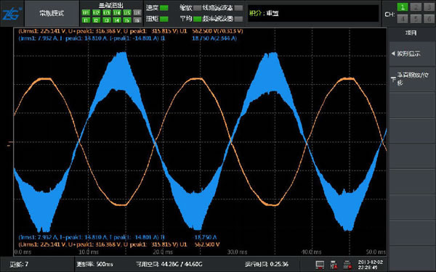
Task: Click the 30.0 ms time axis label
Action: click(x=237, y=252)
